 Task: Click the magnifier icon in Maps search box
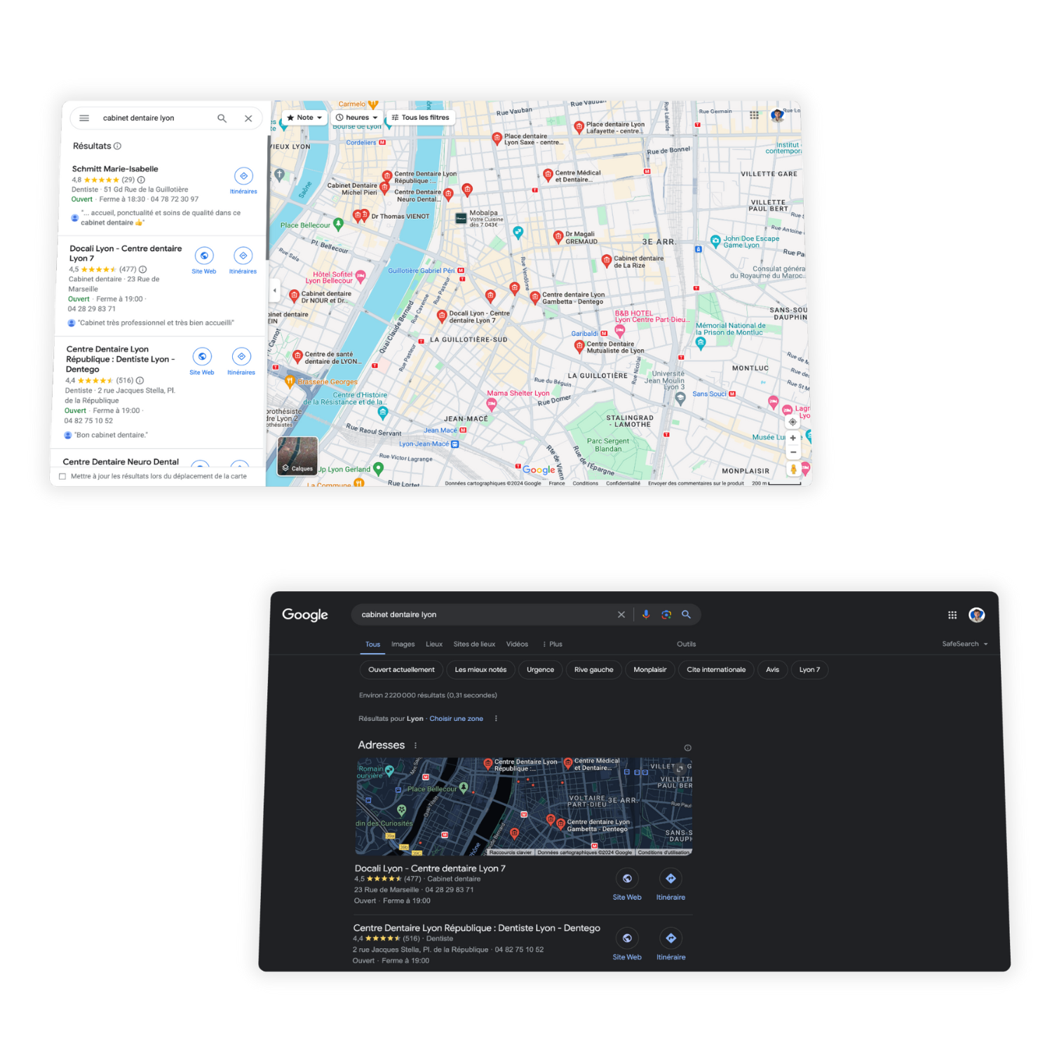coord(222,119)
